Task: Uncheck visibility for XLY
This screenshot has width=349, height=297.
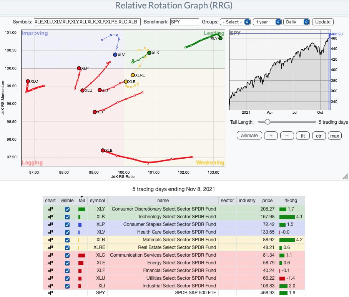Action: point(67,209)
